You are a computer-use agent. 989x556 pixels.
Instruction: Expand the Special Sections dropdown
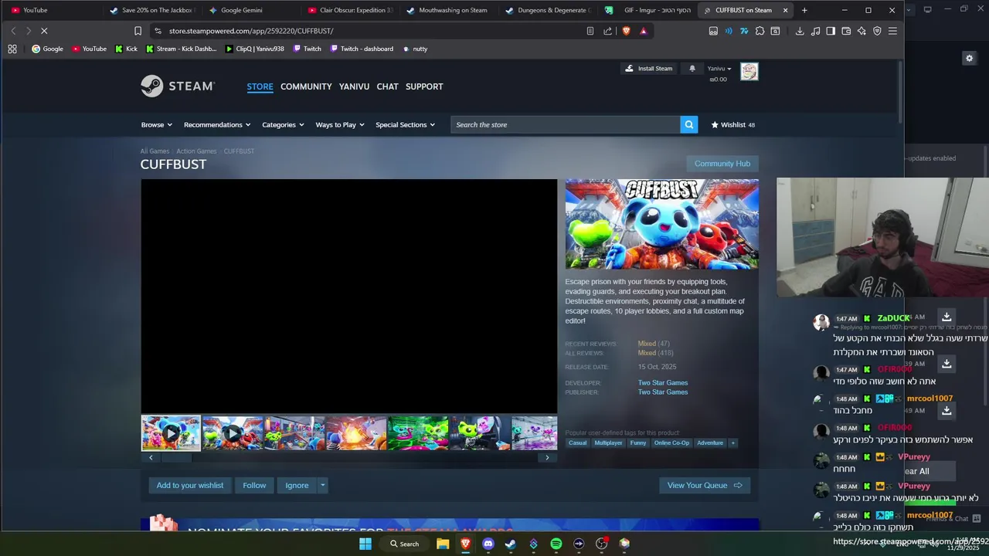(x=405, y=124)
